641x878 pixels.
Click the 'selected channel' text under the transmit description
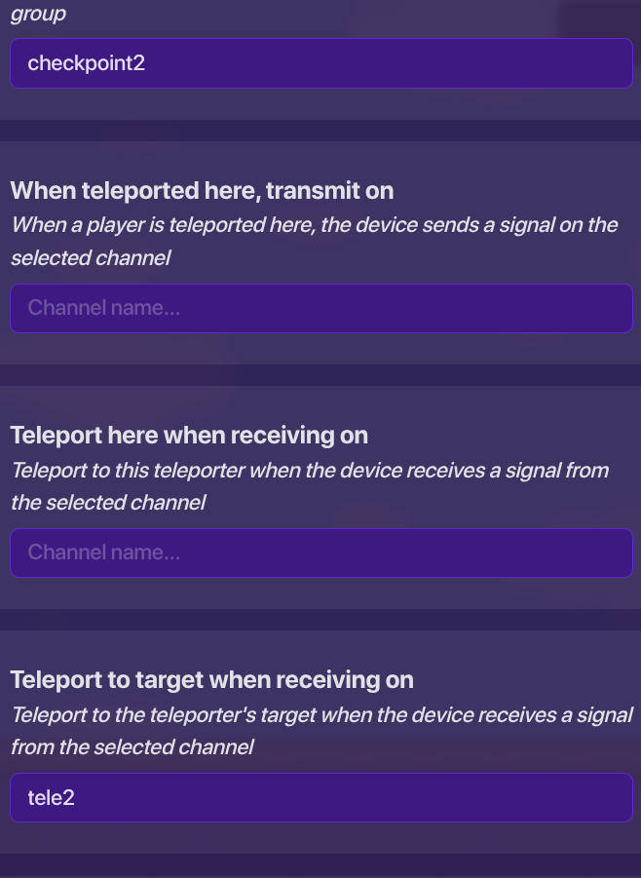click(92, 258)
